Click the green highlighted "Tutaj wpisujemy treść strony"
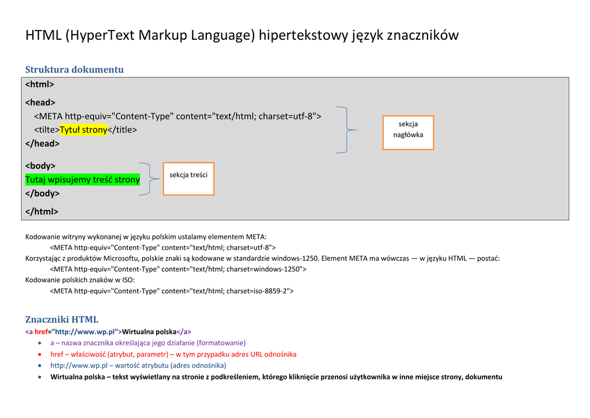 [x=82, y=180]
